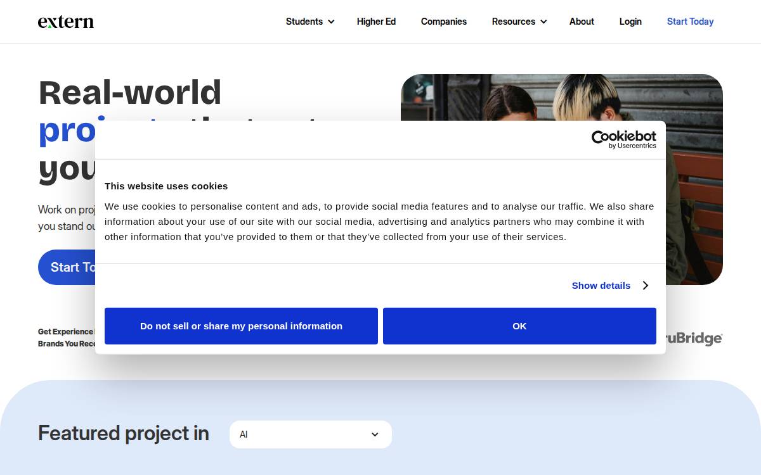The height and width of the screenshot is (475, 761).
Task: Click Start Today in the navigation bar
Action: pos(690,22)
